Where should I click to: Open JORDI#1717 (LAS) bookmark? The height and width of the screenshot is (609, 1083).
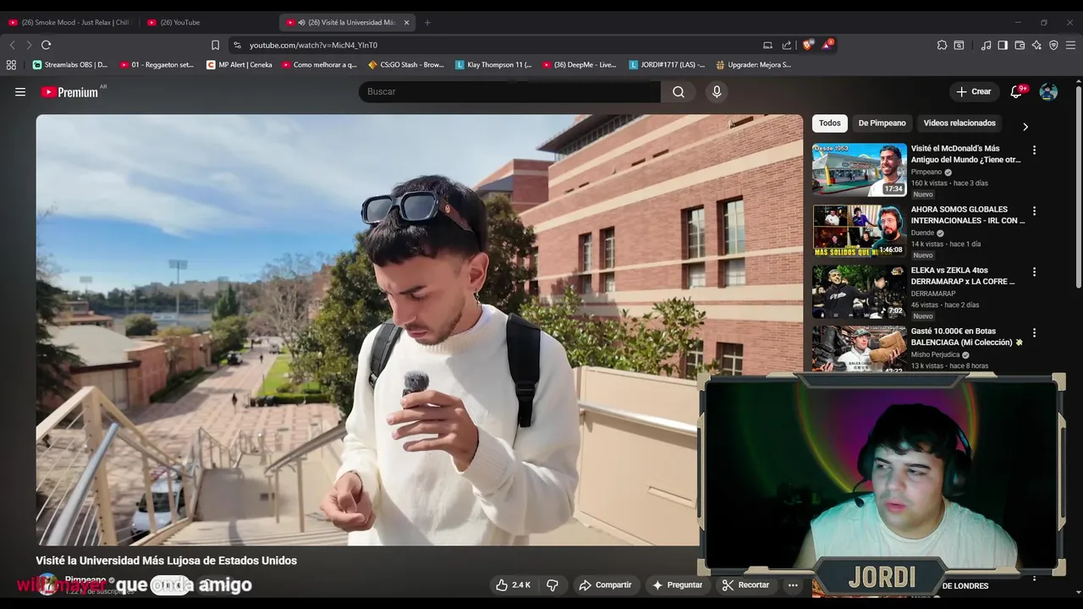[x=667, y=64]
